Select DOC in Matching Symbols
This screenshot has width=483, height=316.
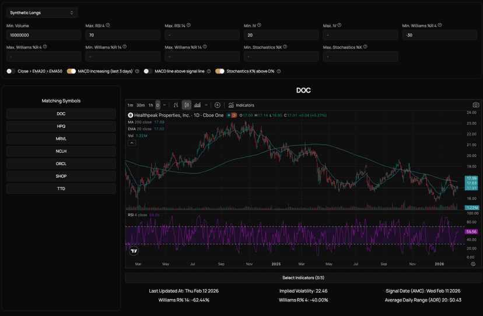(x=61, y=113)
